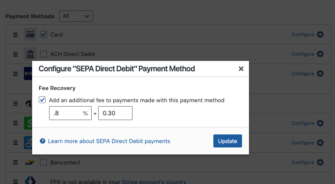Click the gear icon for Bancontact row
This screenshot has height=184, width=335.
click(x=320, y=162)
